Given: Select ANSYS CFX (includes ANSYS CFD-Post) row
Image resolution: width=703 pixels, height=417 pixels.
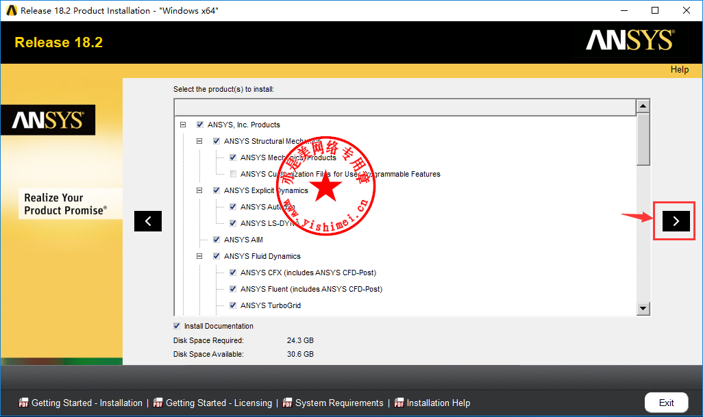Looking at the screenshot, I should pyautogui.click(x=308, y=273).
